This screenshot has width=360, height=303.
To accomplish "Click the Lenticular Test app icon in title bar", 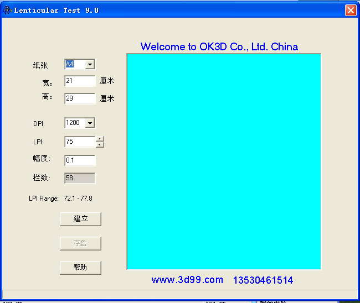I will tap(7, 11).
